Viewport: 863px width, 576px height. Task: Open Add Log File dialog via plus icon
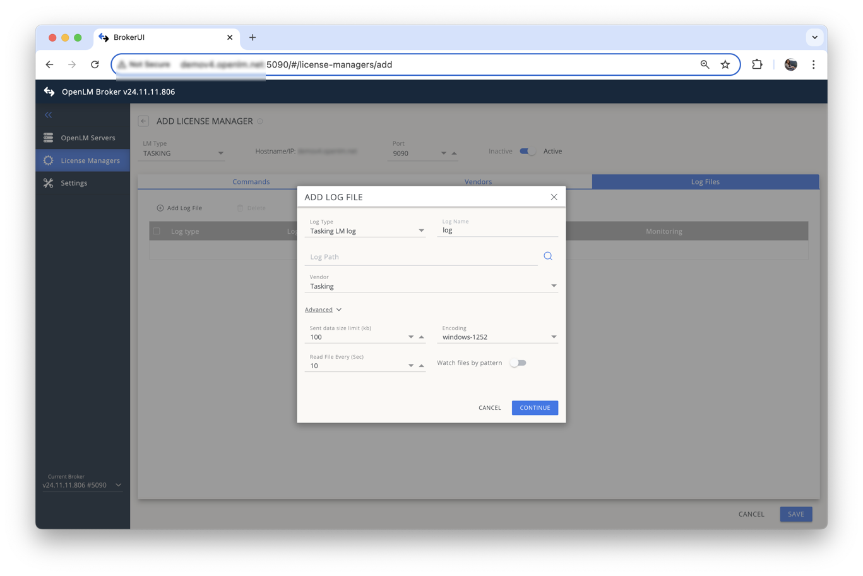click(160, 207)
